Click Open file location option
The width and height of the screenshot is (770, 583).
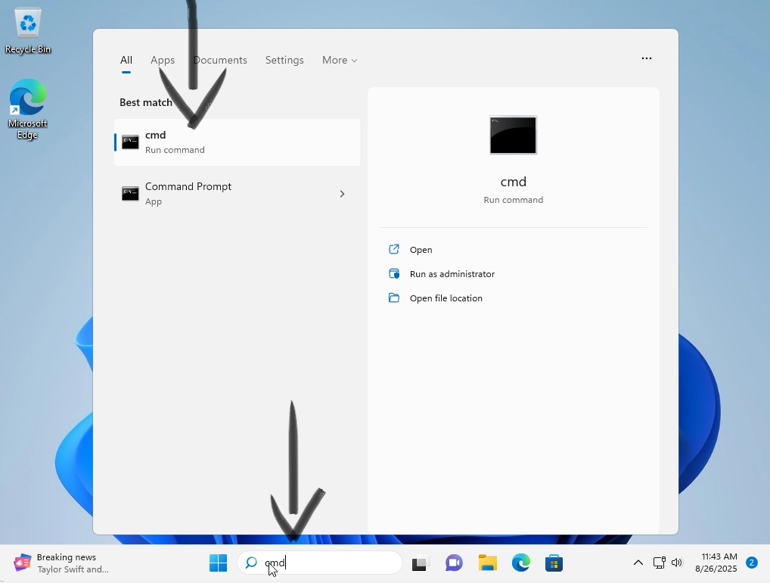[x=446, y=298]
